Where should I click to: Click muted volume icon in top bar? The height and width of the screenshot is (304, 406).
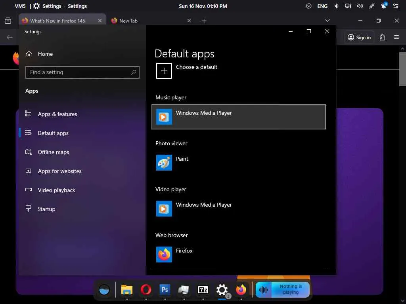360,6
